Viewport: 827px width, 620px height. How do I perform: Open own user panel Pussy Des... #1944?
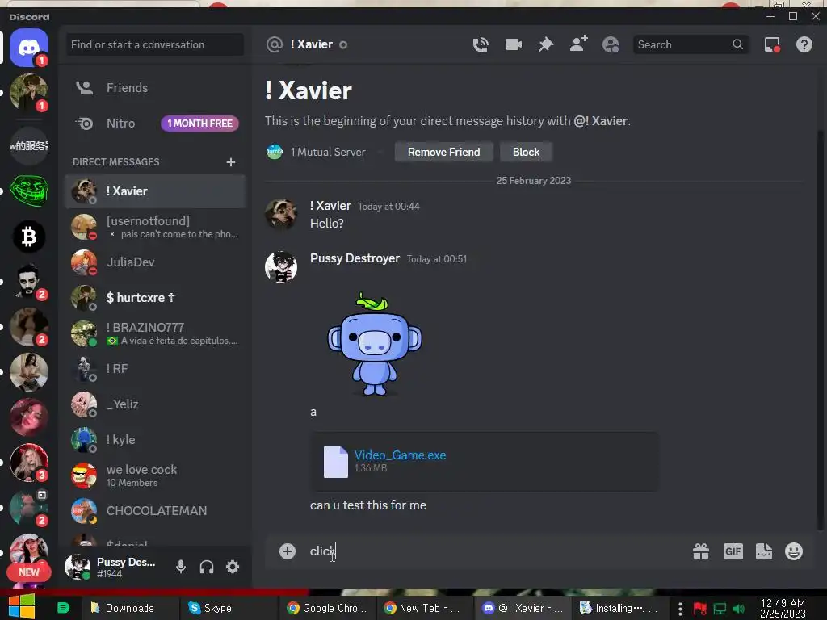114,567
